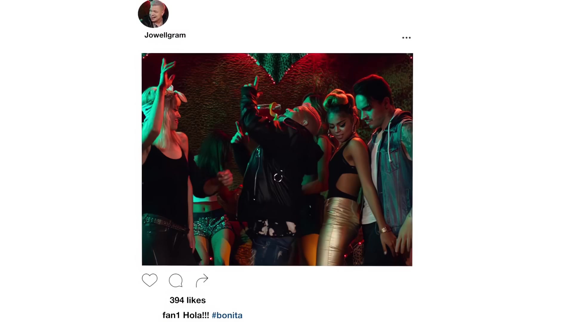Open the Jowellgram profile avatar

[x=153, y=14]
